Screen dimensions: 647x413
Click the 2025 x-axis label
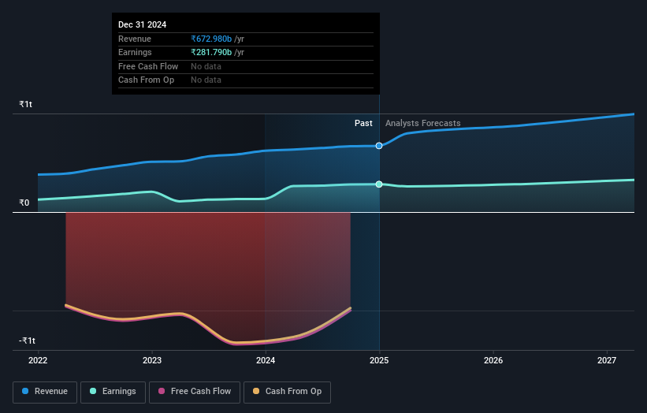click(x=379, y=360)
